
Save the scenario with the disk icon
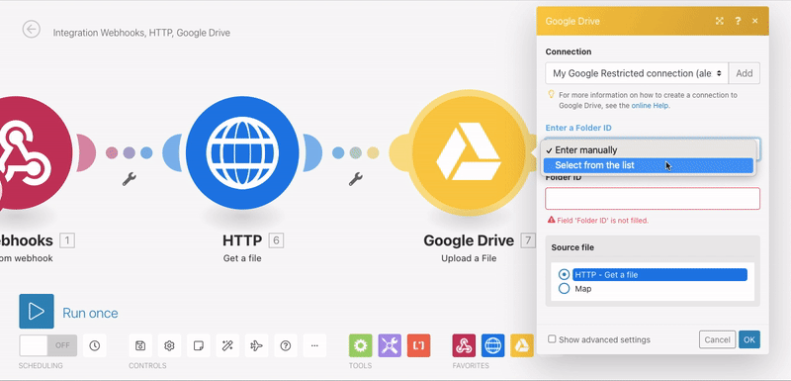point(140,345)
